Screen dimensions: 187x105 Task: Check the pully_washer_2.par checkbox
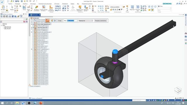[x=33, y=46]
